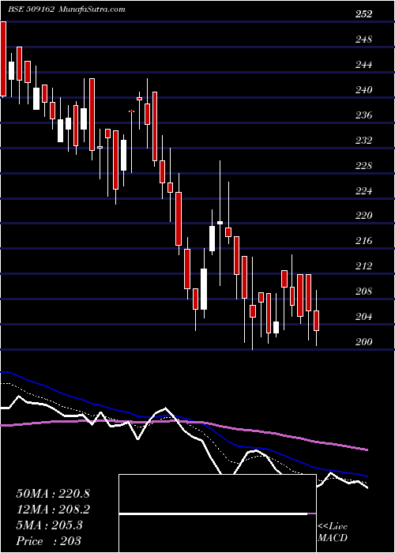Click the 208 price axis label
This screenshot has width=395, height=553.
point(363,292)
